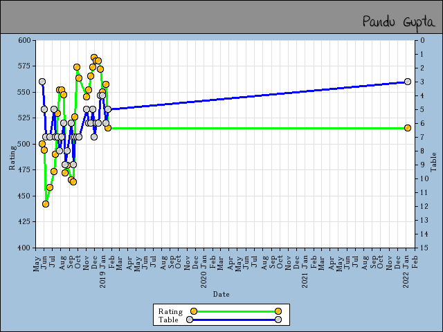
Task: Click the '500' rating axis label
Action: (x=24, y=144)
